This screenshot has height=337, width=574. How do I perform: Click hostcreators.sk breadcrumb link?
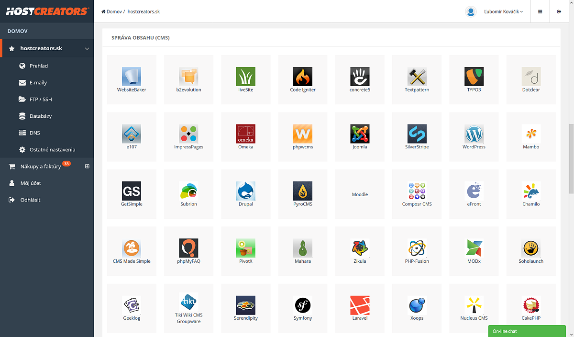pos(143,11)
